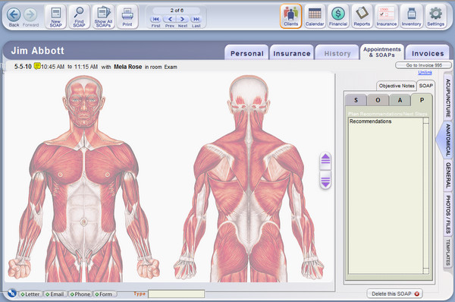The image size is (455, 302).
Task: Select the S tab in SOAP panel
Action: pyautogui.click(x=356, y=100)
